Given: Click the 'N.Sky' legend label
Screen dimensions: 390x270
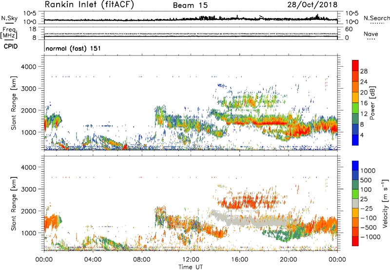Looking at the screenshot, I should (x=9, y=18).
